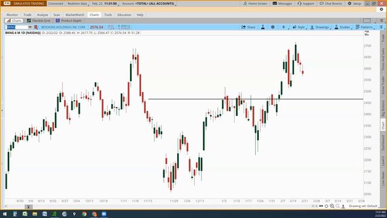Open the Live News side tab
Viewport: 387px width, 218px height.
coord(383,179)
